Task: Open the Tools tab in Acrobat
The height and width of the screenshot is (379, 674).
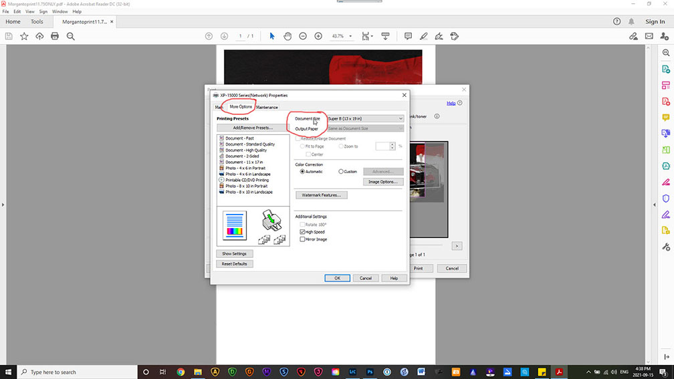Action: [37, 21]
